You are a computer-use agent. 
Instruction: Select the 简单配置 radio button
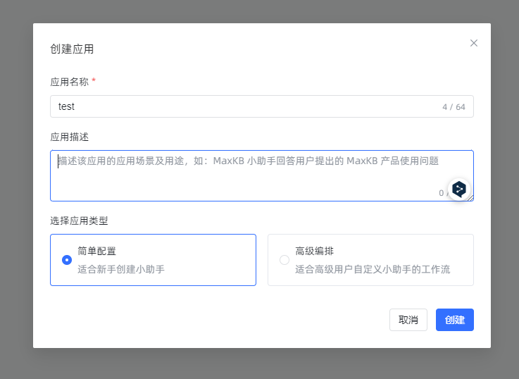67,260
